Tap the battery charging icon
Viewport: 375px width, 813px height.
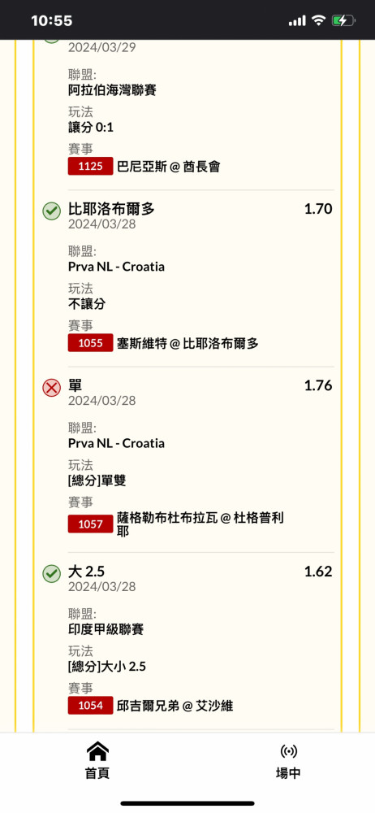[344, 21]
